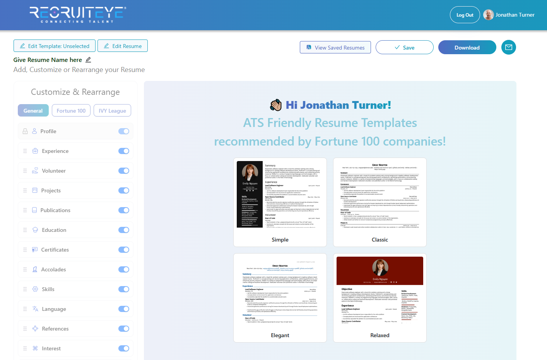
Task: Disable the Volunteer section toggle
Action: coord(124,171)
